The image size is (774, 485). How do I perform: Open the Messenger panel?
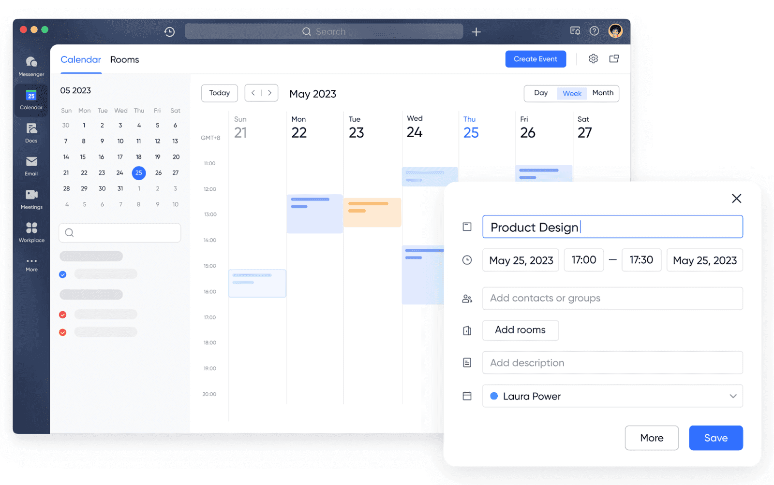(30, 65)
